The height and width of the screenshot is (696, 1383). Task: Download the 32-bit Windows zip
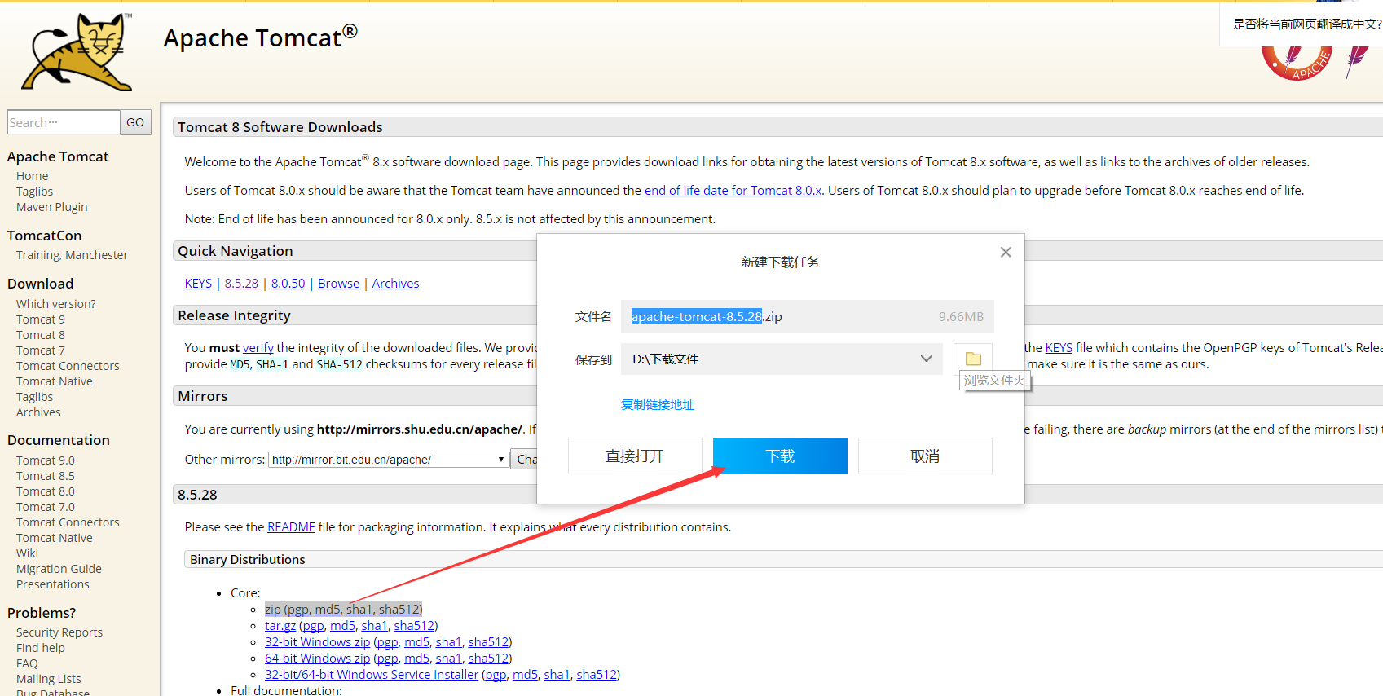[x=317, y=642]
